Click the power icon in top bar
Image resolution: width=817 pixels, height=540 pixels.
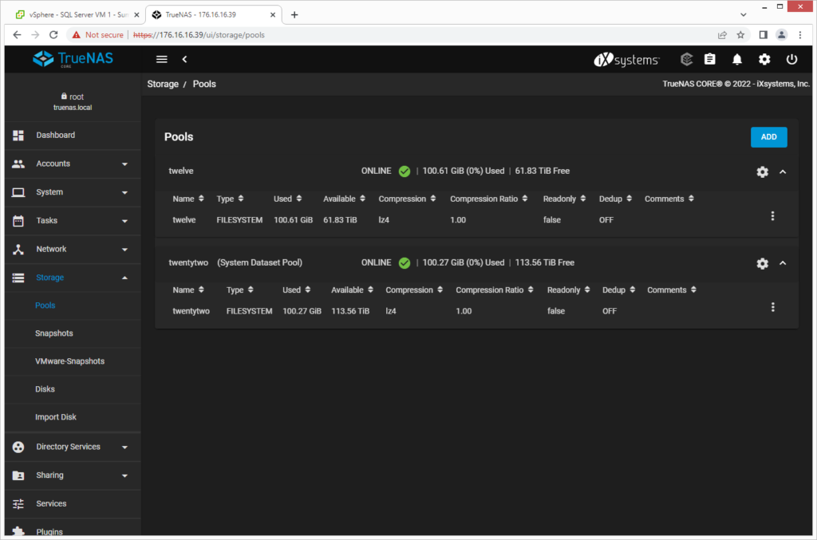(791, 59)
